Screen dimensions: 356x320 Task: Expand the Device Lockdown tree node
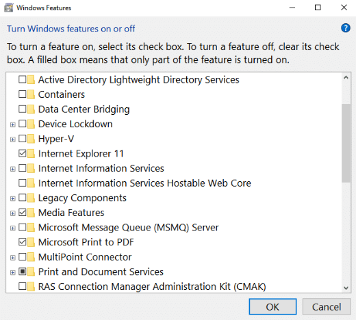[13, 124]
